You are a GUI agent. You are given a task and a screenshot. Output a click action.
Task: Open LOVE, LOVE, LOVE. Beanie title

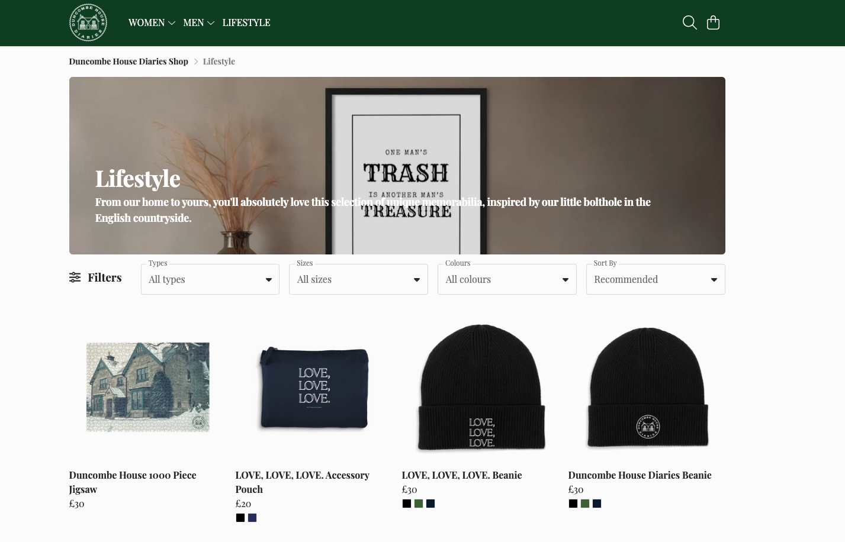pyautogui.click(x=462, y=475)
